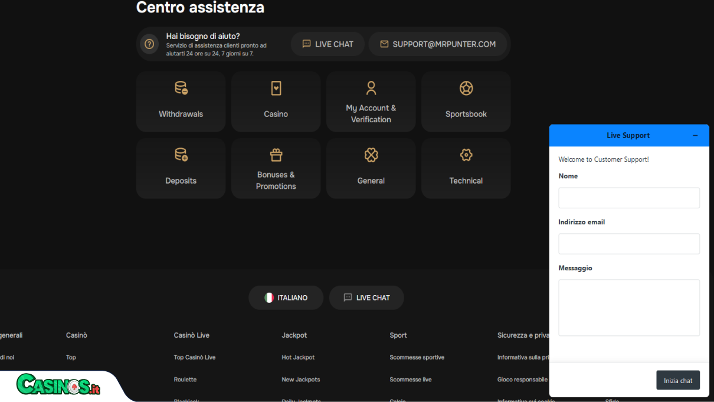The height and width of the screenshot is (402, 714).
Task: Open the Casino help category
Action: (276, 102)
